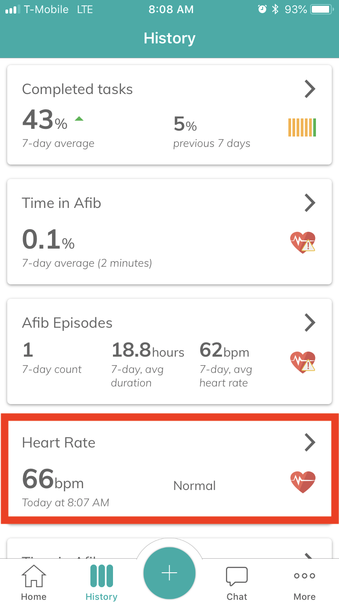339x603 pixels.
Task: Tap the 66bpm heart rate reading
Action: pos(53,480)
